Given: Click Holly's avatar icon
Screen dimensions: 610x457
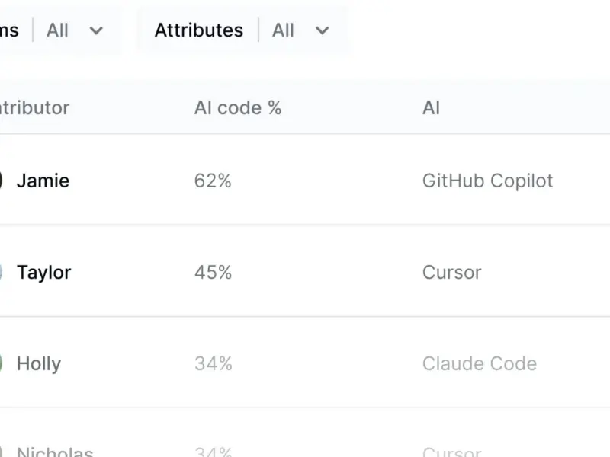Looking at the screenshot, I should tap(1, 363).
